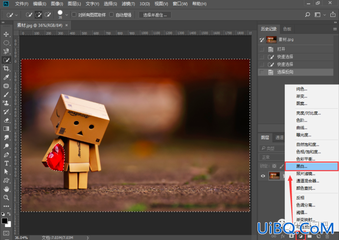This screenshot has height=240, width=339.
Task: Enable 对所有图层取样 checkbox
Action: 74,14
